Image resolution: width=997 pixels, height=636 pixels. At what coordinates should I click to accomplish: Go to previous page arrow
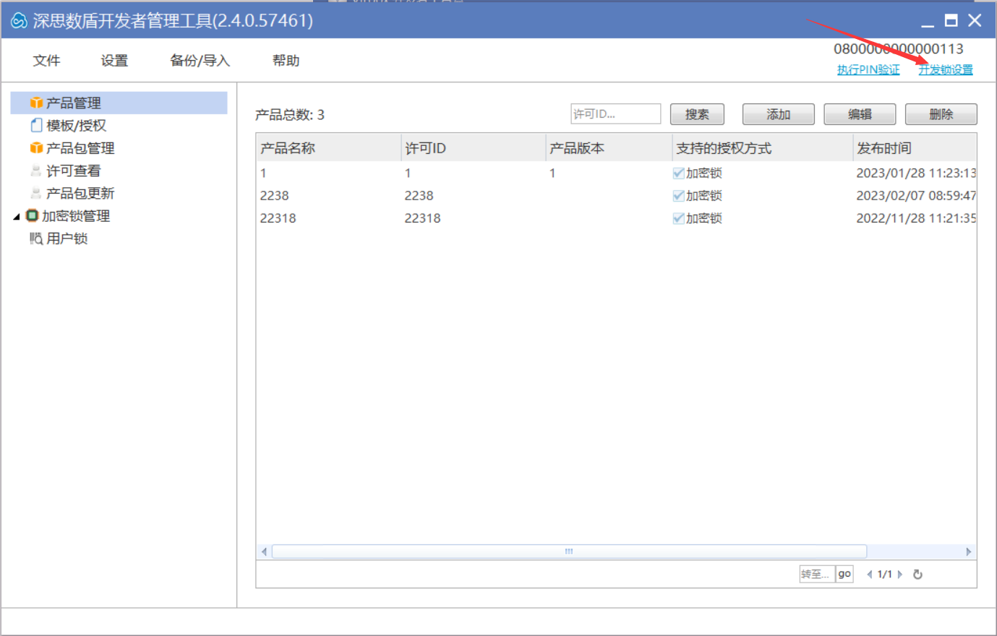pos(869,575)
